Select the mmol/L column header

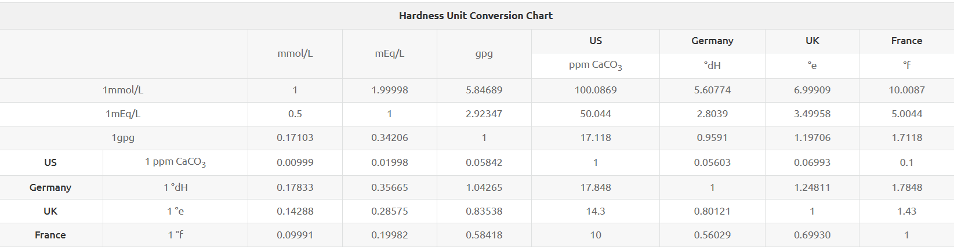coord(295,53)
